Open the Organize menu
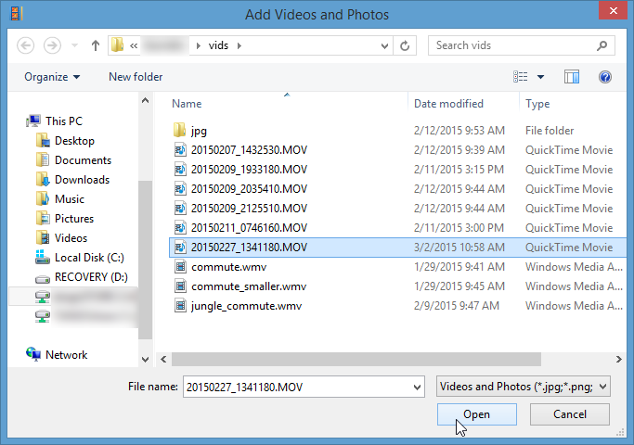 (52, 77)
